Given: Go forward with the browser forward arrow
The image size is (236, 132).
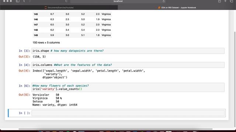Looking at the screenshot, I should (30, 1).
